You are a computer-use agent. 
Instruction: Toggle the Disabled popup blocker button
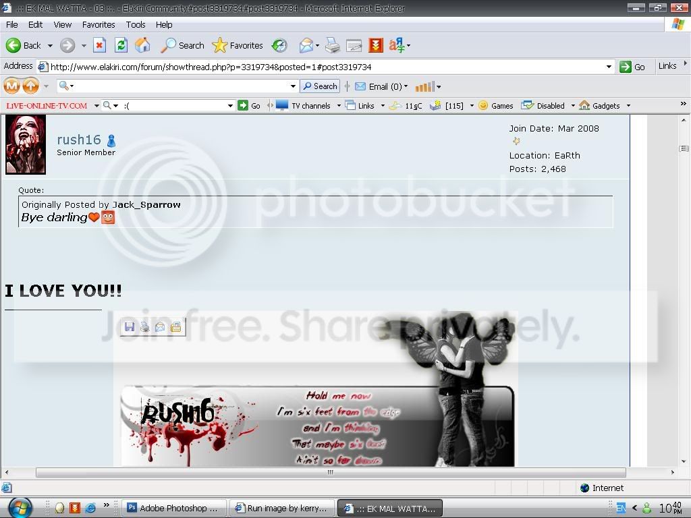click(x=543, y=106)
